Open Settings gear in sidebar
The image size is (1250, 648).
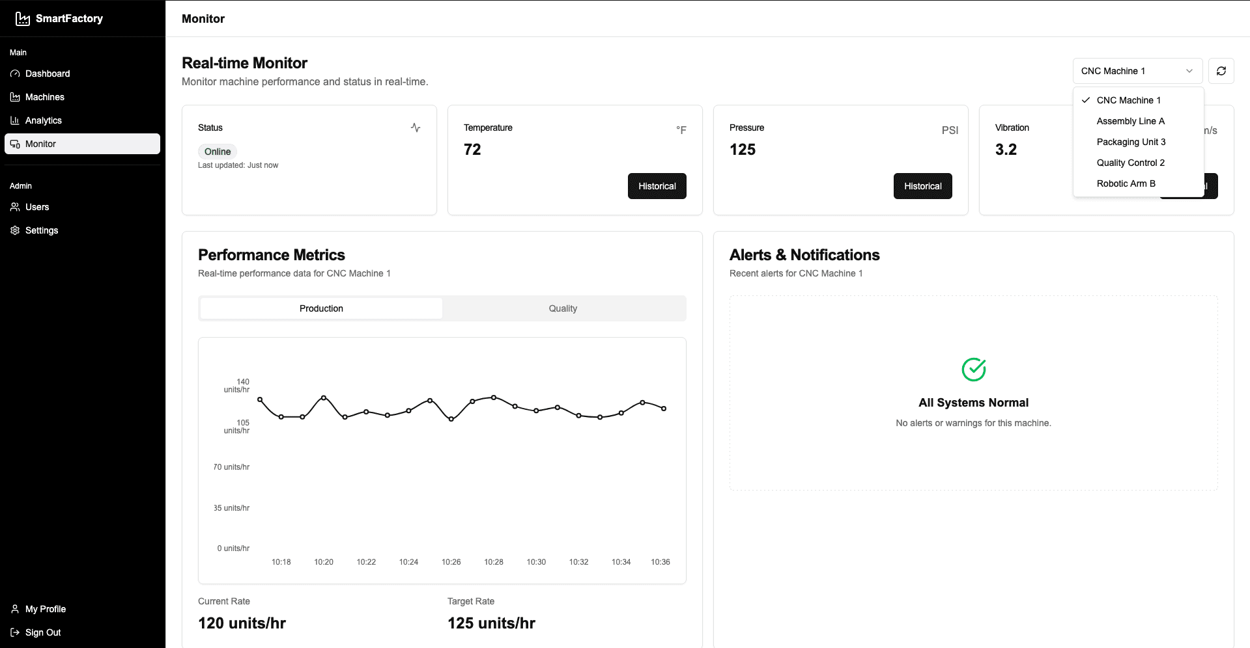point(15,230)
